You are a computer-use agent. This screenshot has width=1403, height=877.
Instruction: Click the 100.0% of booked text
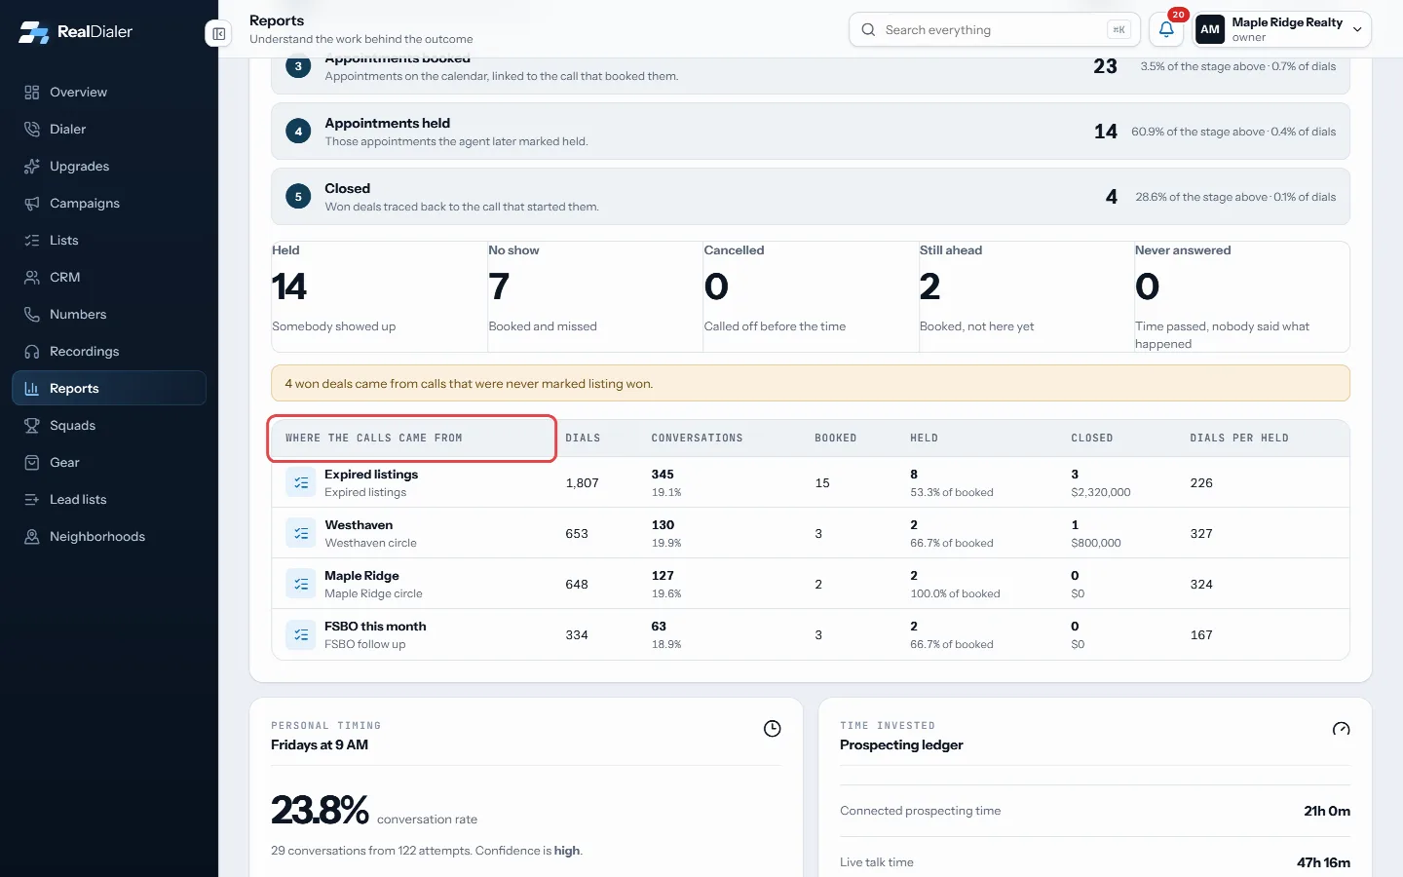[x=955, y=593]
